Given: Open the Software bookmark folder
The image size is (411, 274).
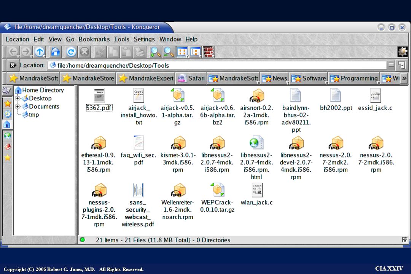Looking at the screenshot, I should 309,78.
